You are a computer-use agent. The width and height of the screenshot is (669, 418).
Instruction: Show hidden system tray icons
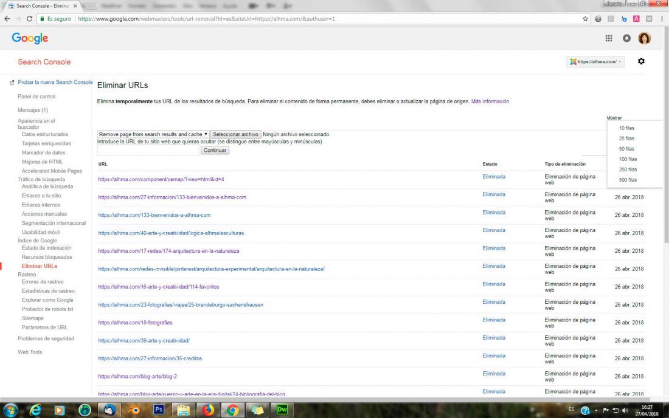[x=596, y=411]
